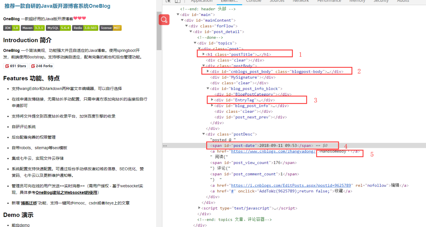Select the div id="MySignature" row
This screenshot has height=227, width=426.
pos(243,77)
